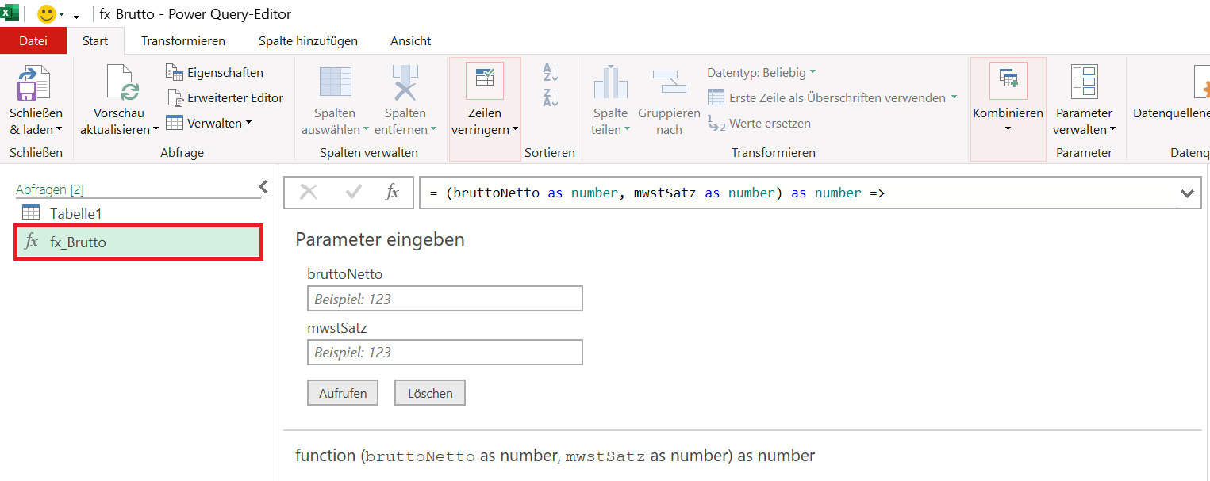Sort ascending with the A-Z icon

(x=551, y=73)
